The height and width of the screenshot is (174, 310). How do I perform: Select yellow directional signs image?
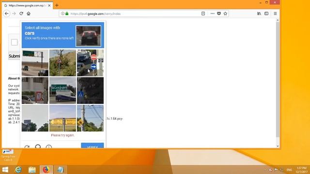[62, 118]
